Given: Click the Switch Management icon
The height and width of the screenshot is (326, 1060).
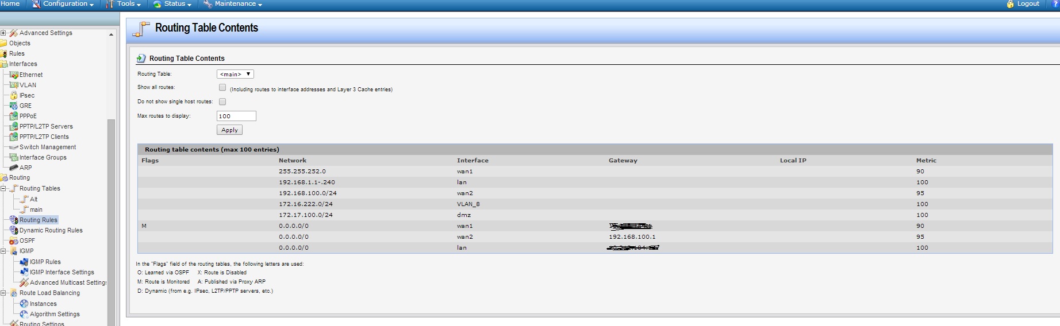Looking at the screenshot, I should (14, 147).
